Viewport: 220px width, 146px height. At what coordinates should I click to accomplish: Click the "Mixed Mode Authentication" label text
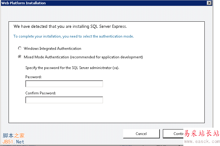pyautogui.click(x=46, y=57)
